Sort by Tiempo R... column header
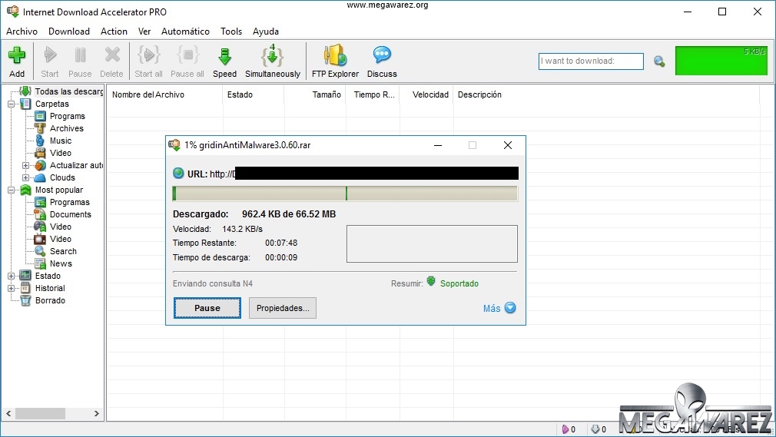This screenshot has width=776, height=437. (x=373, y=94)
